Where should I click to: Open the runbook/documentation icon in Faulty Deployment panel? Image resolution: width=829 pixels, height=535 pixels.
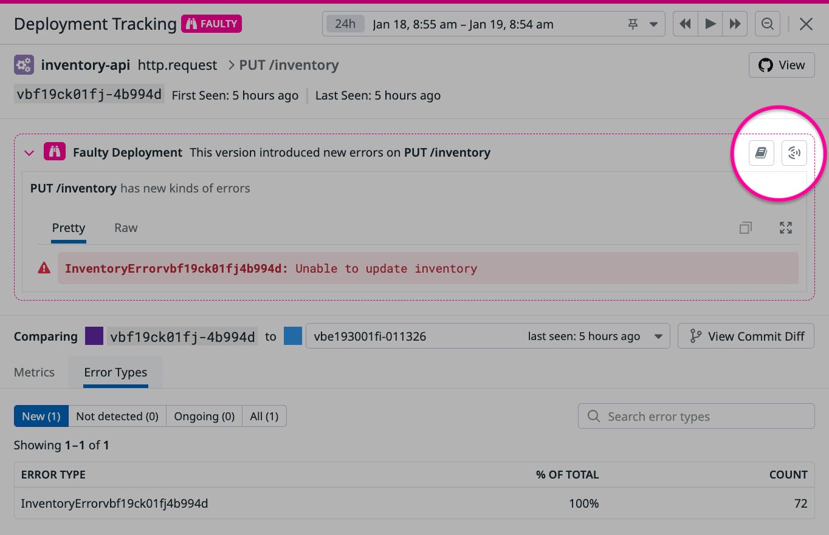click(761, 152)
